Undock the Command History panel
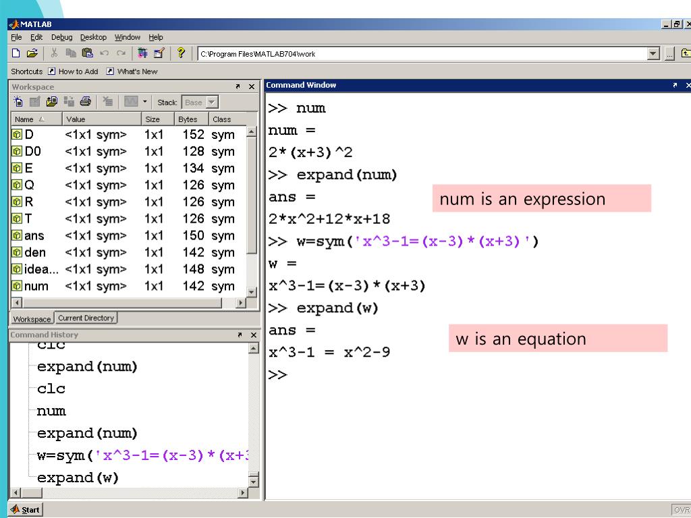The height and width of the screenshot is (518, 691). [240, 335]
